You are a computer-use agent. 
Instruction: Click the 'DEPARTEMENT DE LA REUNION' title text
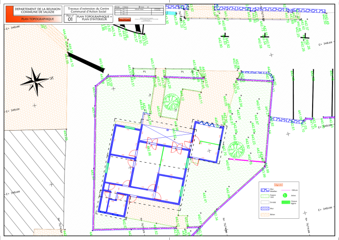click(38, 9)
